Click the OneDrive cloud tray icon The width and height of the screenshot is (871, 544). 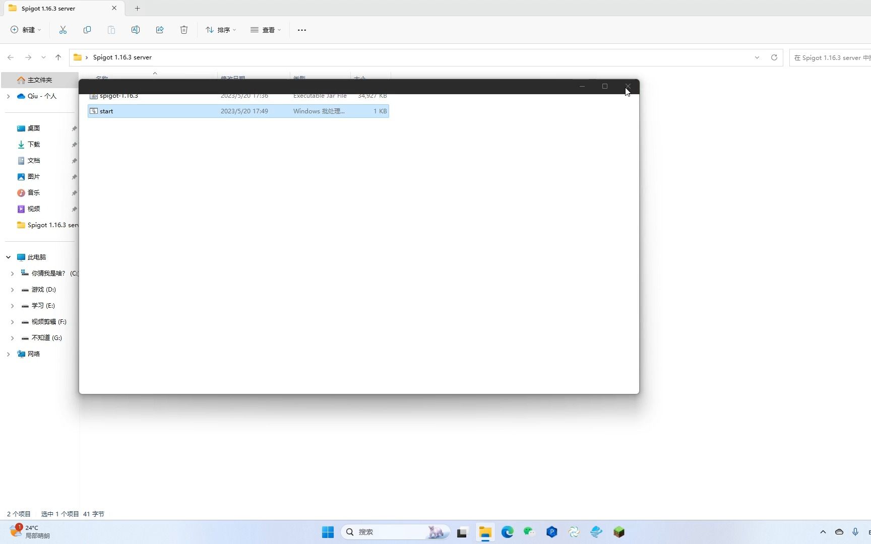tap(839, 532)
